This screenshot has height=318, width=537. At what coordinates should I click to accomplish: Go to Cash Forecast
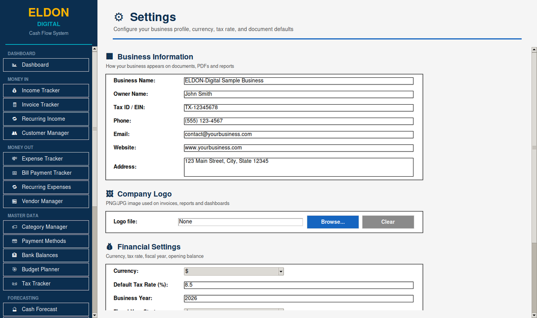click(46, 310)
